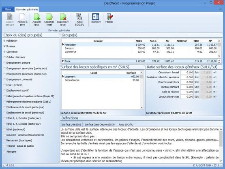The width and height of the screenshot is (225, 169).
Task: Click Modifier local icon
Action: (49, 19)
